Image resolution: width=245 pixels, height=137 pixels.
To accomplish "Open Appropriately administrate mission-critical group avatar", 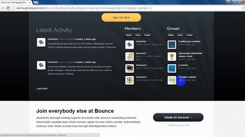I will (172, 57).
